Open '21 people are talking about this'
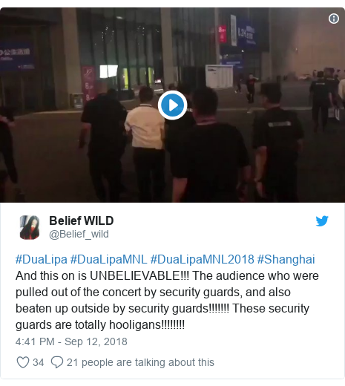This screenshot has height=386, width=345. pos(140,362)
